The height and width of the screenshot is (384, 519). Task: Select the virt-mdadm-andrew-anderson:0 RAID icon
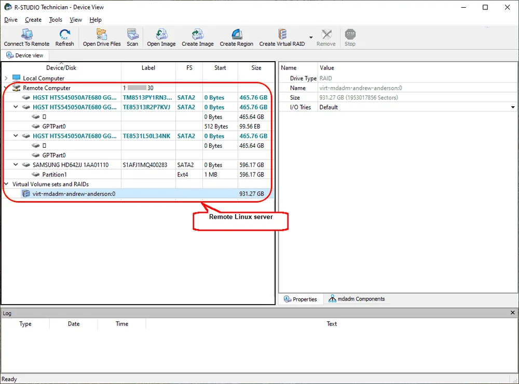click(x=26, y=194)
